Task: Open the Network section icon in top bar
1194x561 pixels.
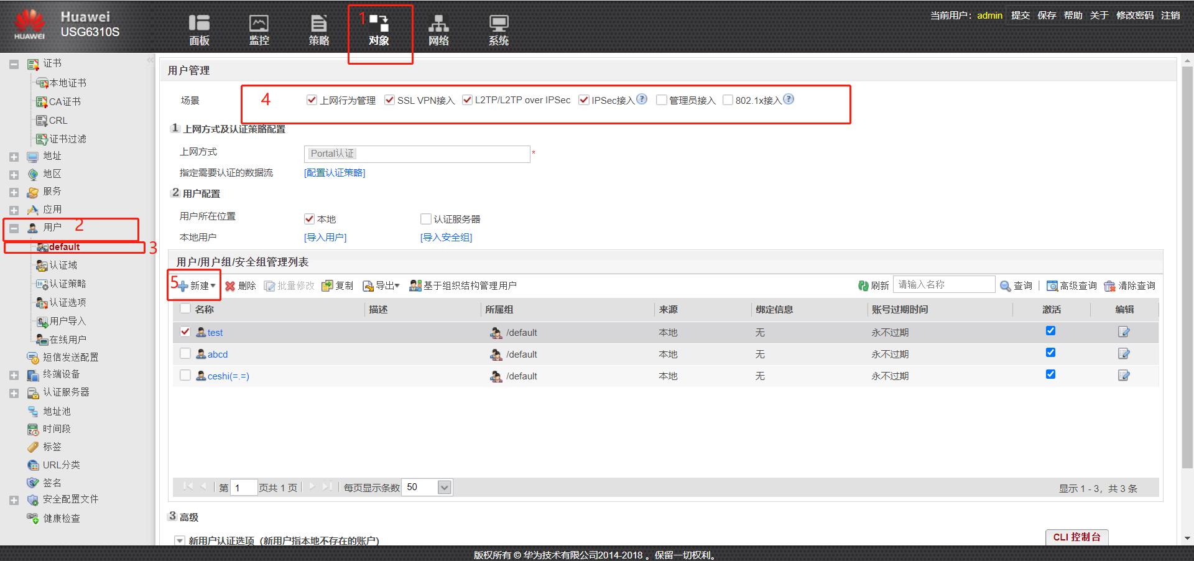Action: tap(438, 24)
